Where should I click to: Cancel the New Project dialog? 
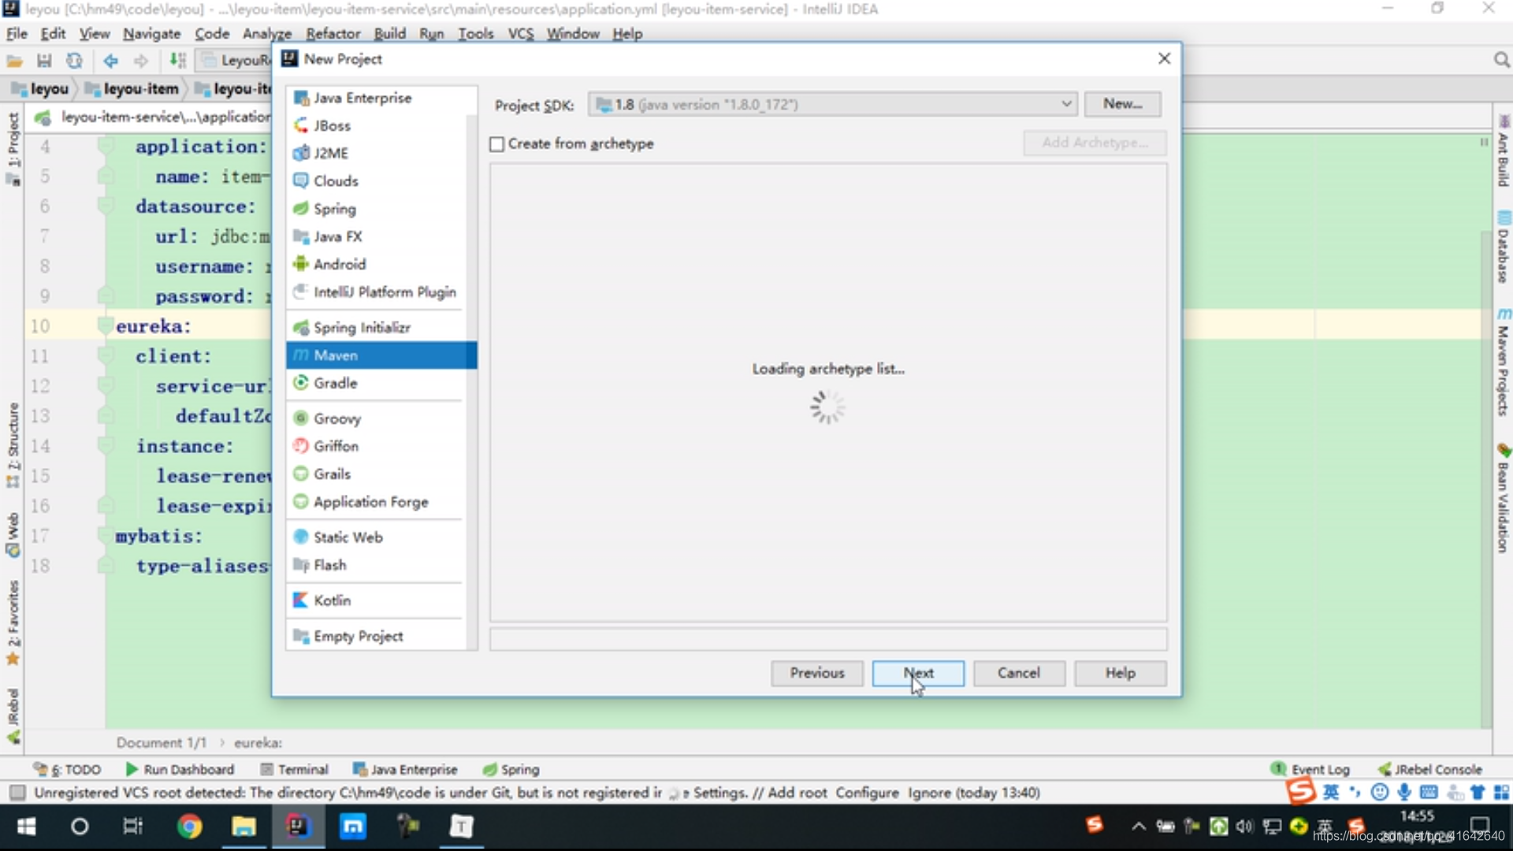1019,673
